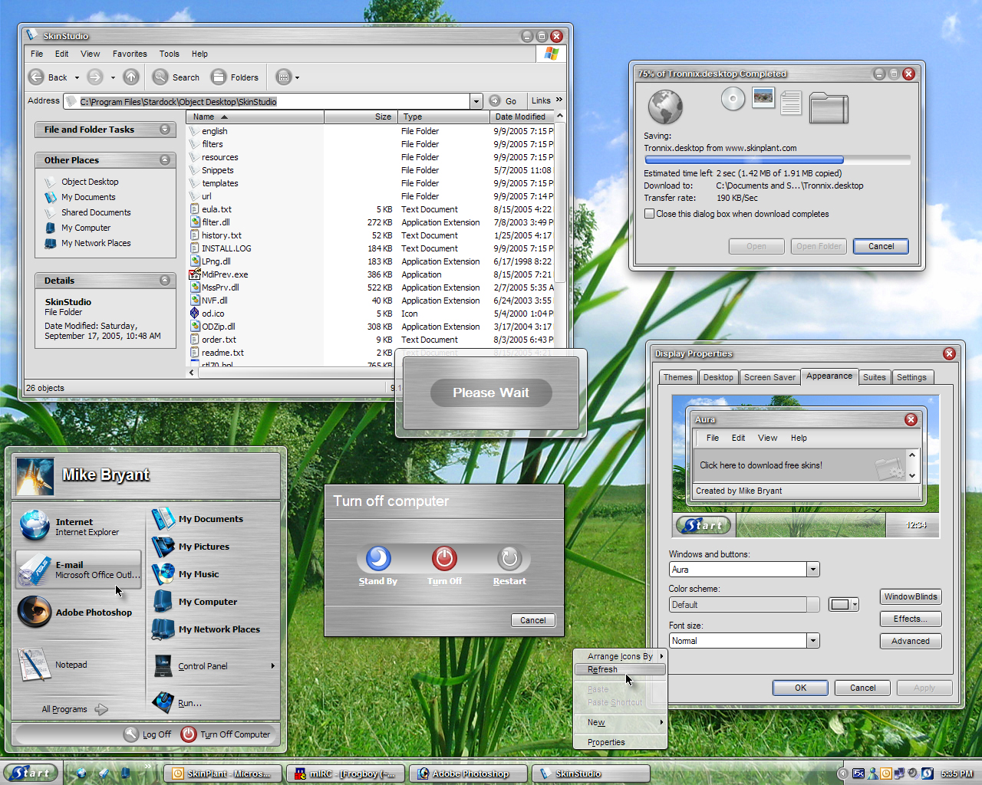Click the Back arrow icon in SkinStudio
This screenshot has width=982, height=785.
click(36, 77)
